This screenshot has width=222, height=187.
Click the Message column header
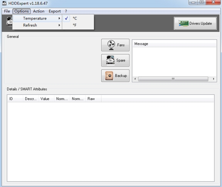point(174,44)
